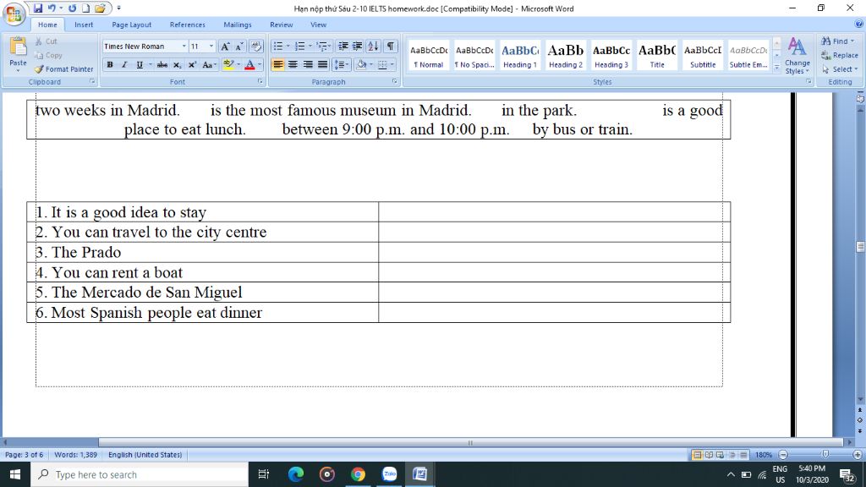Justify paragraph text
Screen dimensions: 866x487
[x=322, y=64]
